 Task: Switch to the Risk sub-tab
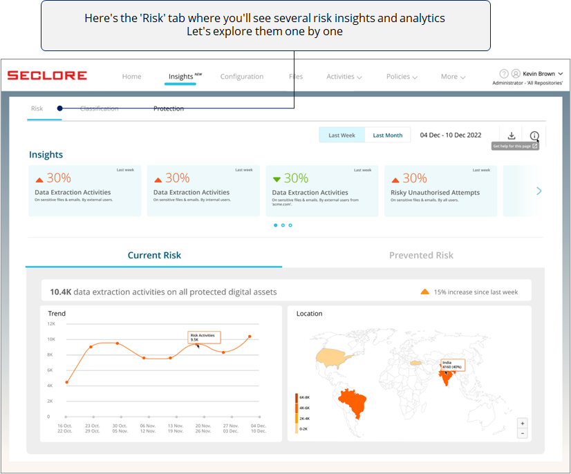[x=37, y=108]
